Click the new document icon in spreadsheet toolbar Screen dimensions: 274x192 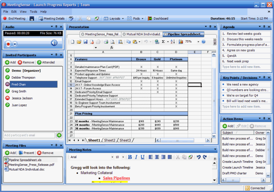point(73,42)
